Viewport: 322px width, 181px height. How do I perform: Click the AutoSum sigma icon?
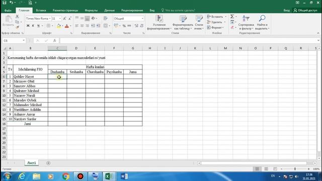(x=232, y=17)
